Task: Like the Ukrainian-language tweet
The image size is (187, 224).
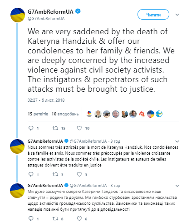Action: [79, 219]
